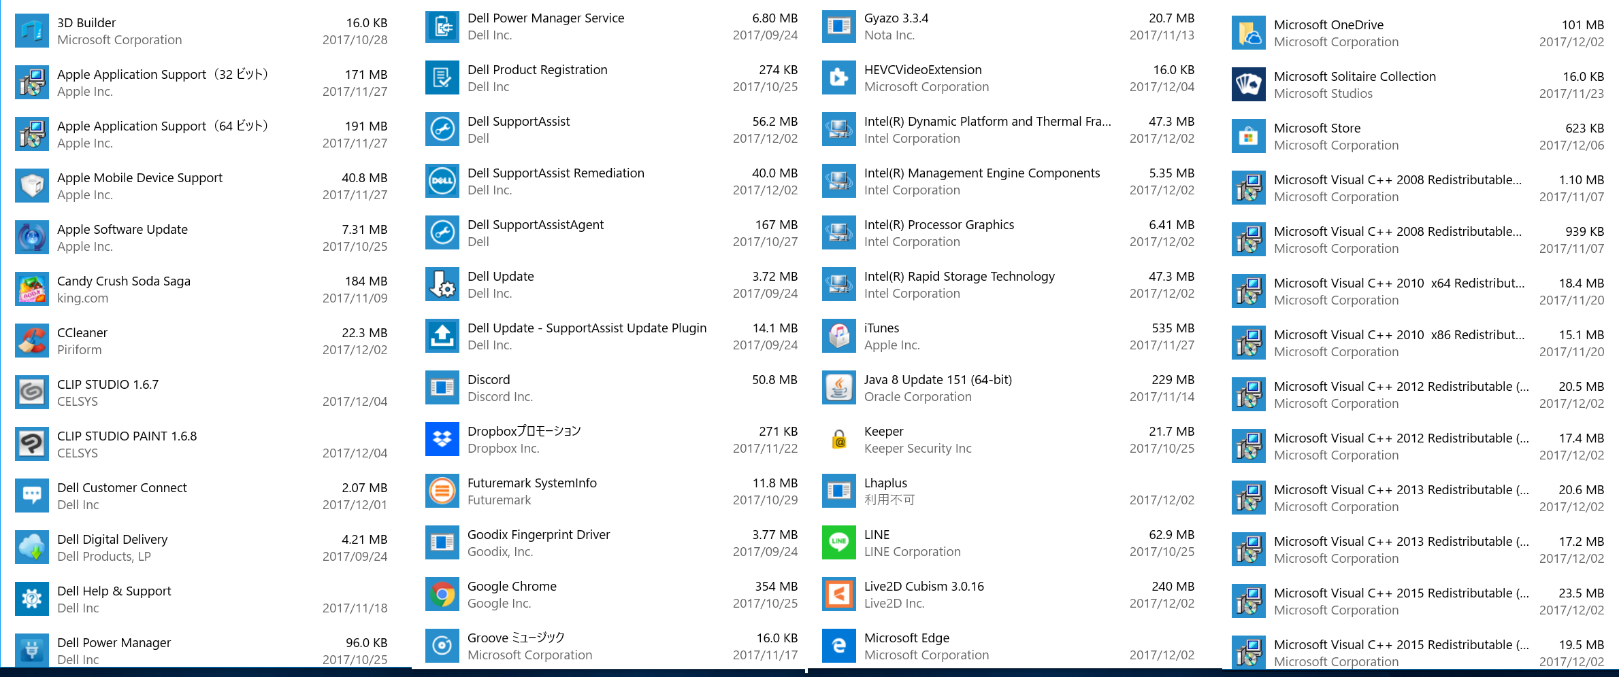Screen dimensions: 1619x677
Task: Click the Keeper padlock icon
Action: [839, 439]
